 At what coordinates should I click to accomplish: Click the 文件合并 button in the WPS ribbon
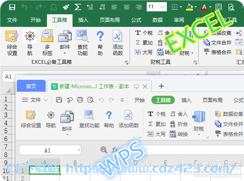tap(228, 124)
